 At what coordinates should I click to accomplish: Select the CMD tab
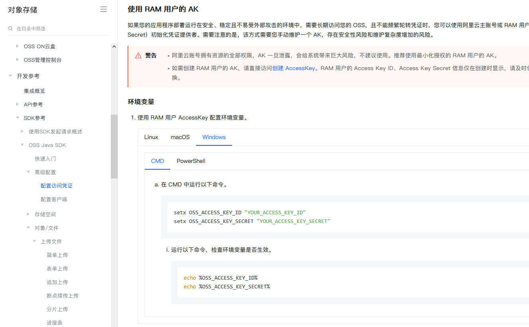(157, 161)
